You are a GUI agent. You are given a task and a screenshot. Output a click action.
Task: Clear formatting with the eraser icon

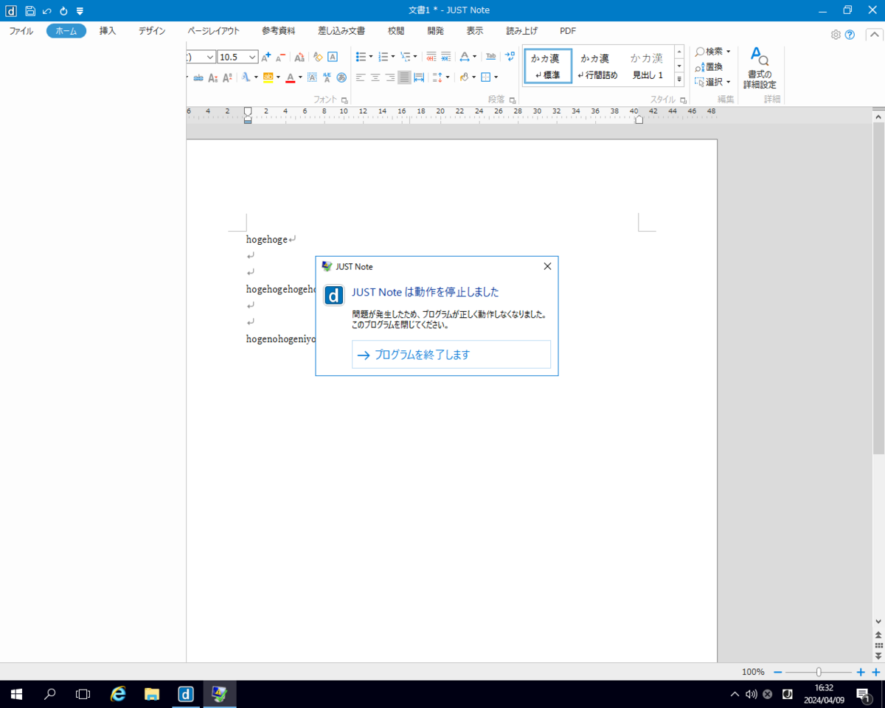point(318,57)
